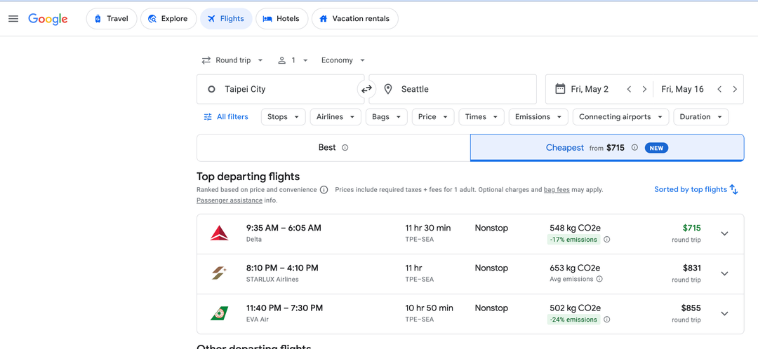758x349 pixels.
Task: Click info icon next to -17% emissions
Action: pos(606,240)
